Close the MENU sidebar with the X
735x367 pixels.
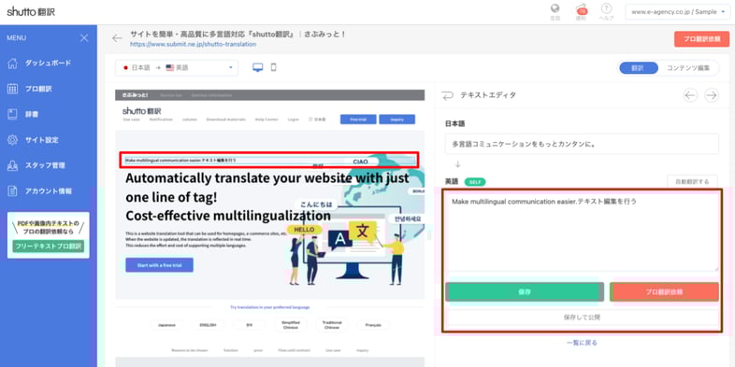click(84, 38)
